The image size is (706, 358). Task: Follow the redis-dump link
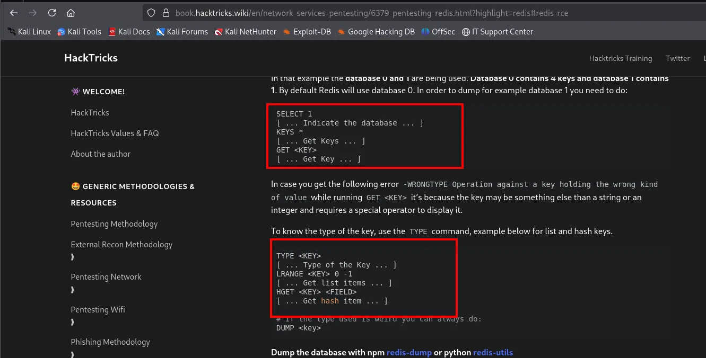click(409, 353)
